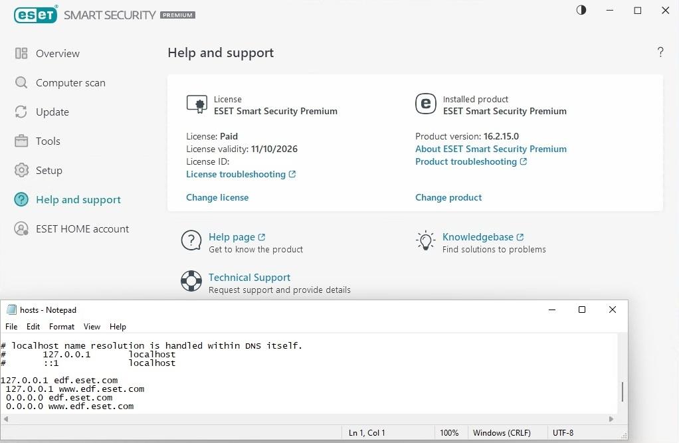Click the Notepad app icon in hosts title bar

pyautogui.click(x=11, y=310)
